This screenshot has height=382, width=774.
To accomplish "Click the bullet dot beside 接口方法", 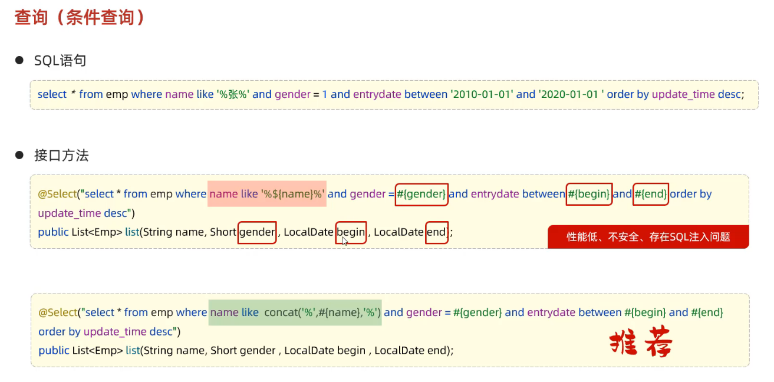I will coord(19,155).
